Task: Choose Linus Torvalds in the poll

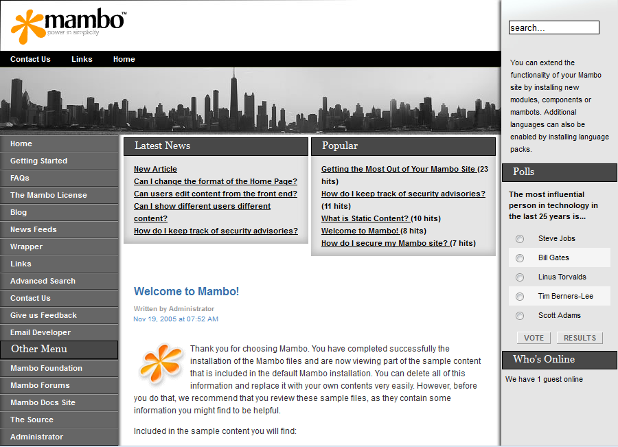Action: (520, 277)
